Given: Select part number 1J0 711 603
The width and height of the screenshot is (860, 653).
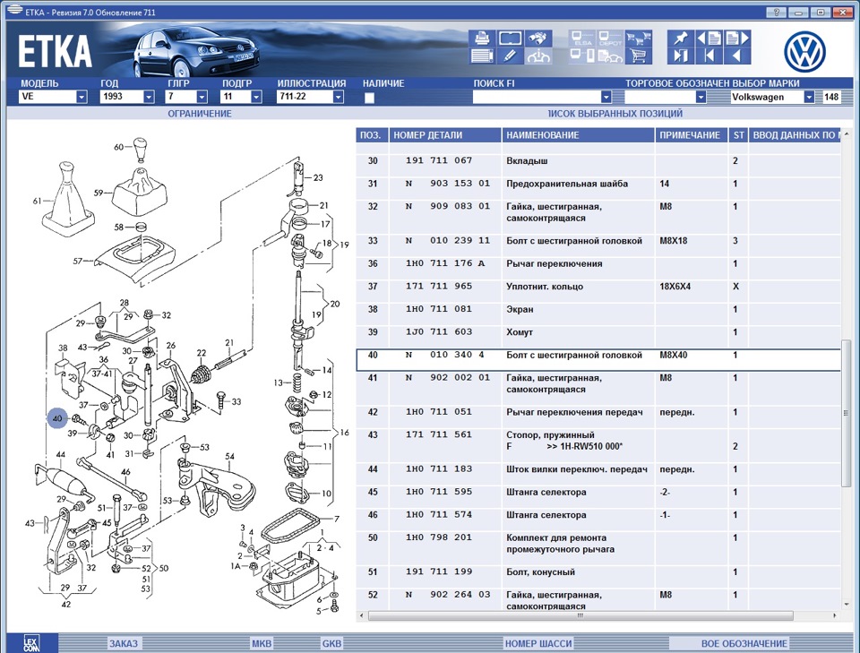Looking at the screenshot, I should (x=439, y=331).
